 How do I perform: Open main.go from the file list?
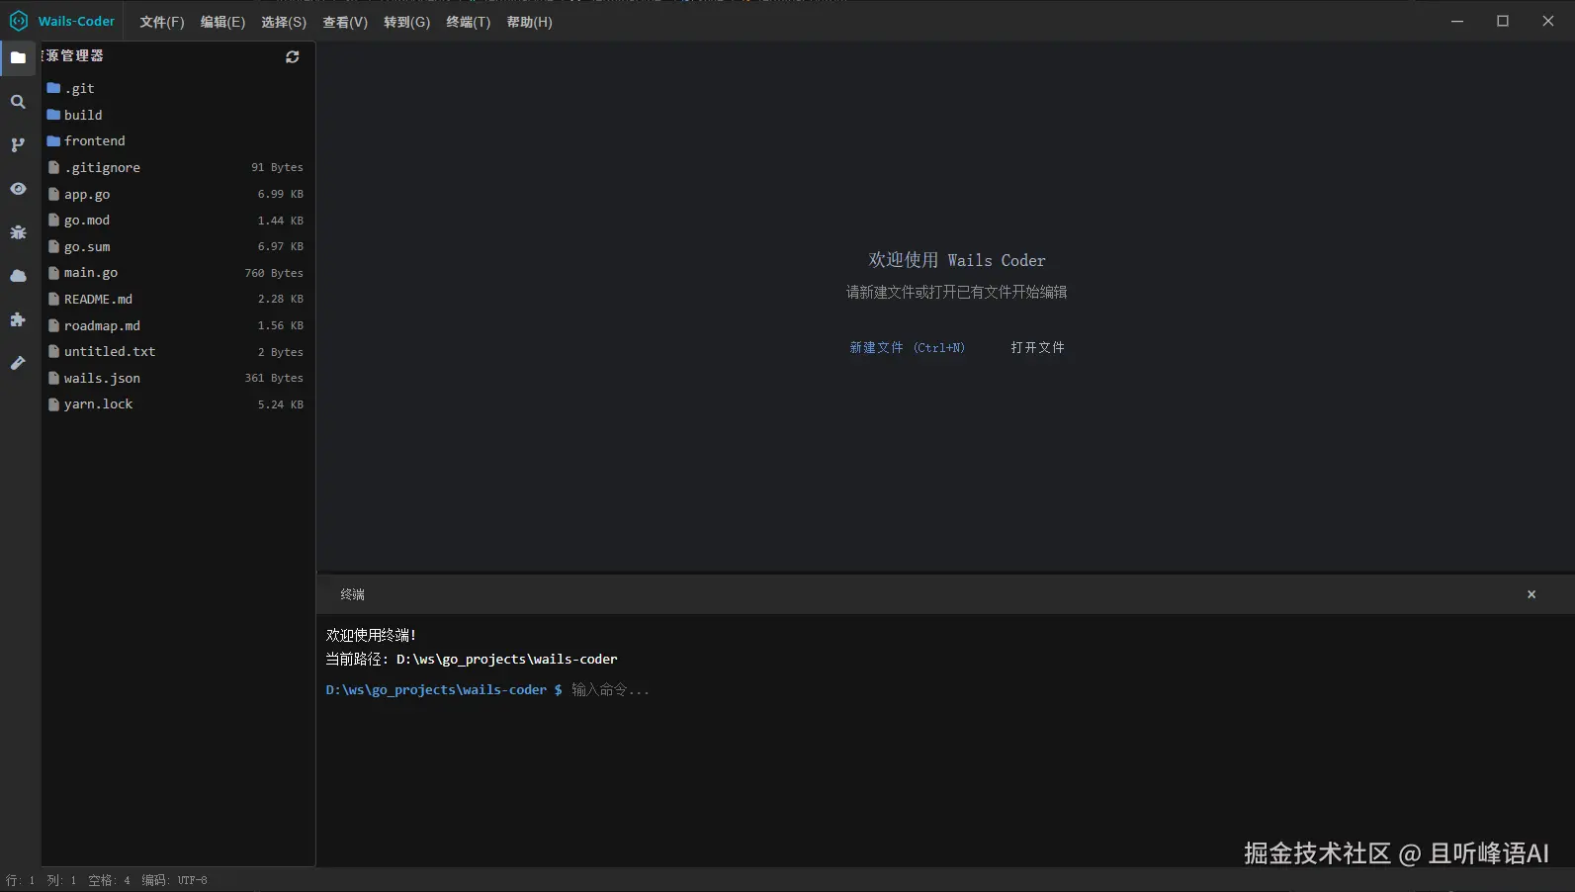click(x=178, y=273)
